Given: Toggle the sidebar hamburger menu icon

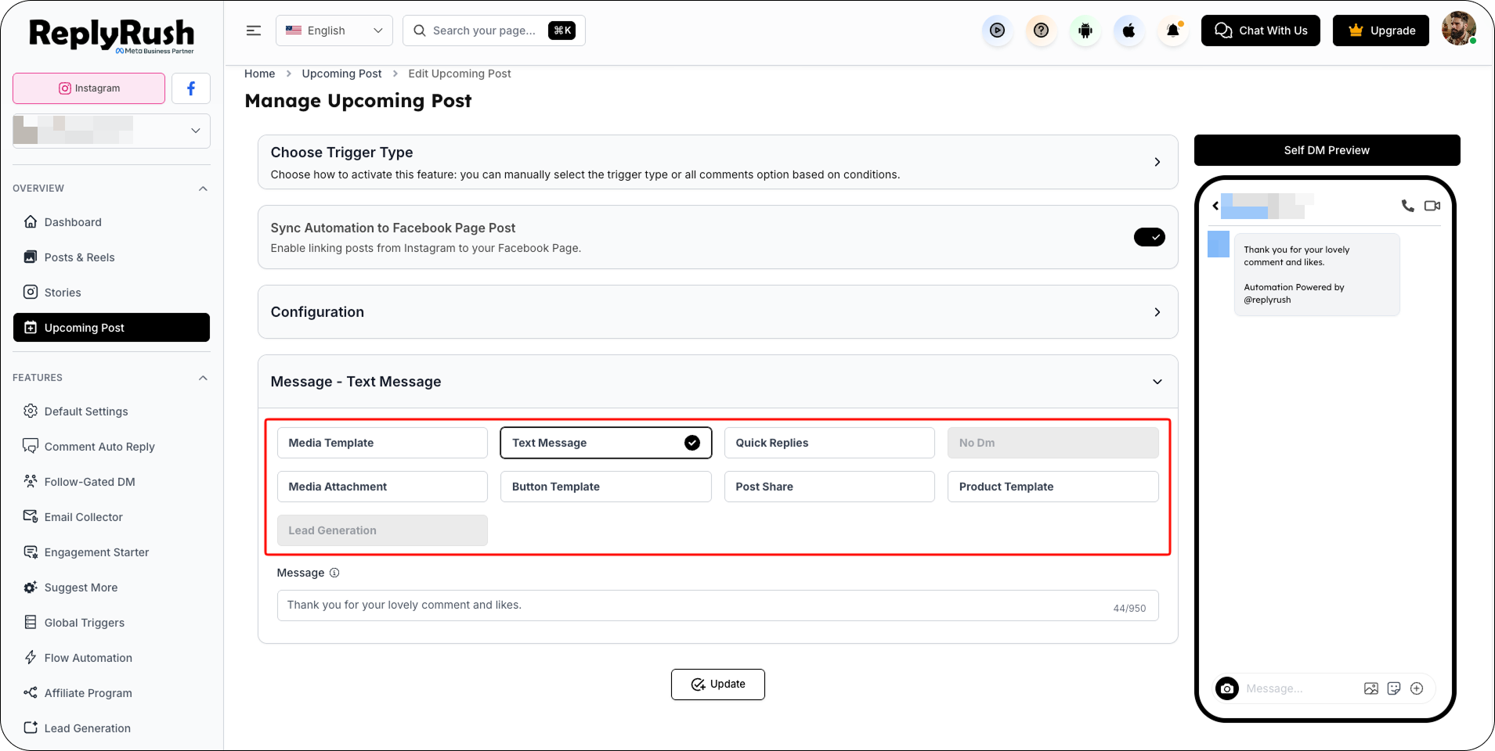Looking at the screenshot, I should point(253,31).
